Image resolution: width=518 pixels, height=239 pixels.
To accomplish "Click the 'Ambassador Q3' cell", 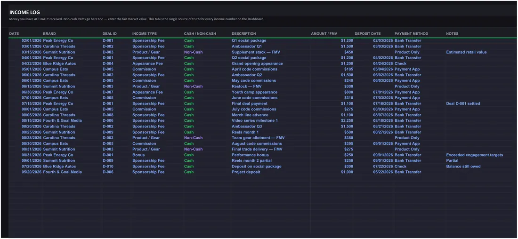I will coord(247,127).
